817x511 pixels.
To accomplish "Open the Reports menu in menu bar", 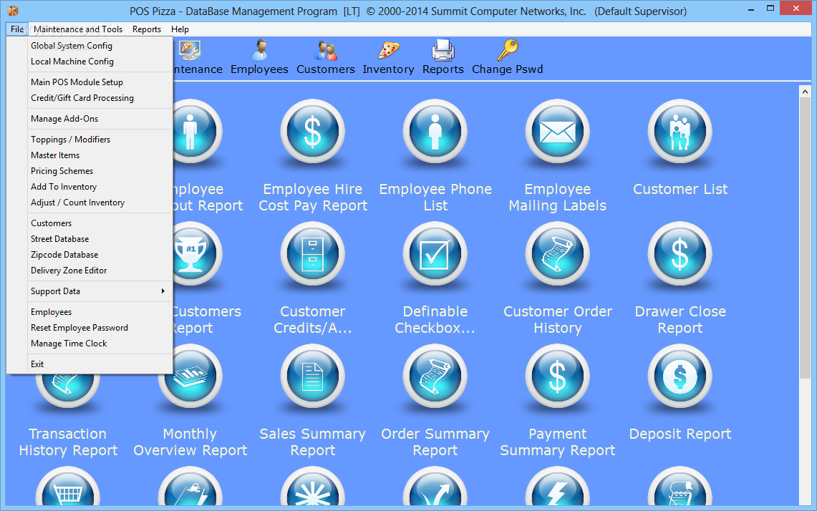I will coord(146,29).
